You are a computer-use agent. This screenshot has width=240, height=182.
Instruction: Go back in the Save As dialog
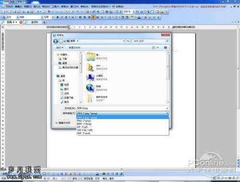56,41
